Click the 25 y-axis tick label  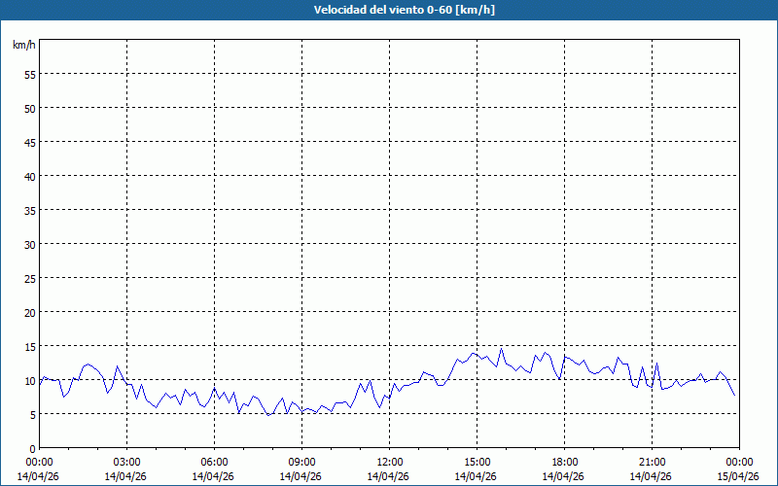[x=29, y=278]
